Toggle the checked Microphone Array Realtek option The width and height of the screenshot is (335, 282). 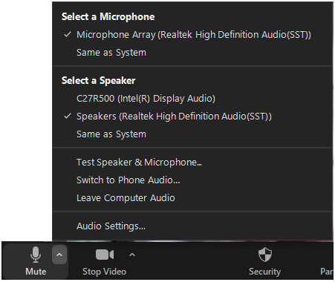coord(192,35)
